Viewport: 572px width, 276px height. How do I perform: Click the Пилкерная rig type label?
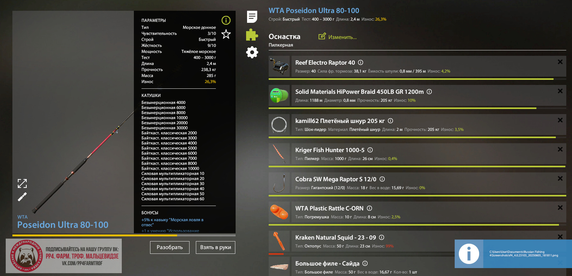[x=281, y=45]
